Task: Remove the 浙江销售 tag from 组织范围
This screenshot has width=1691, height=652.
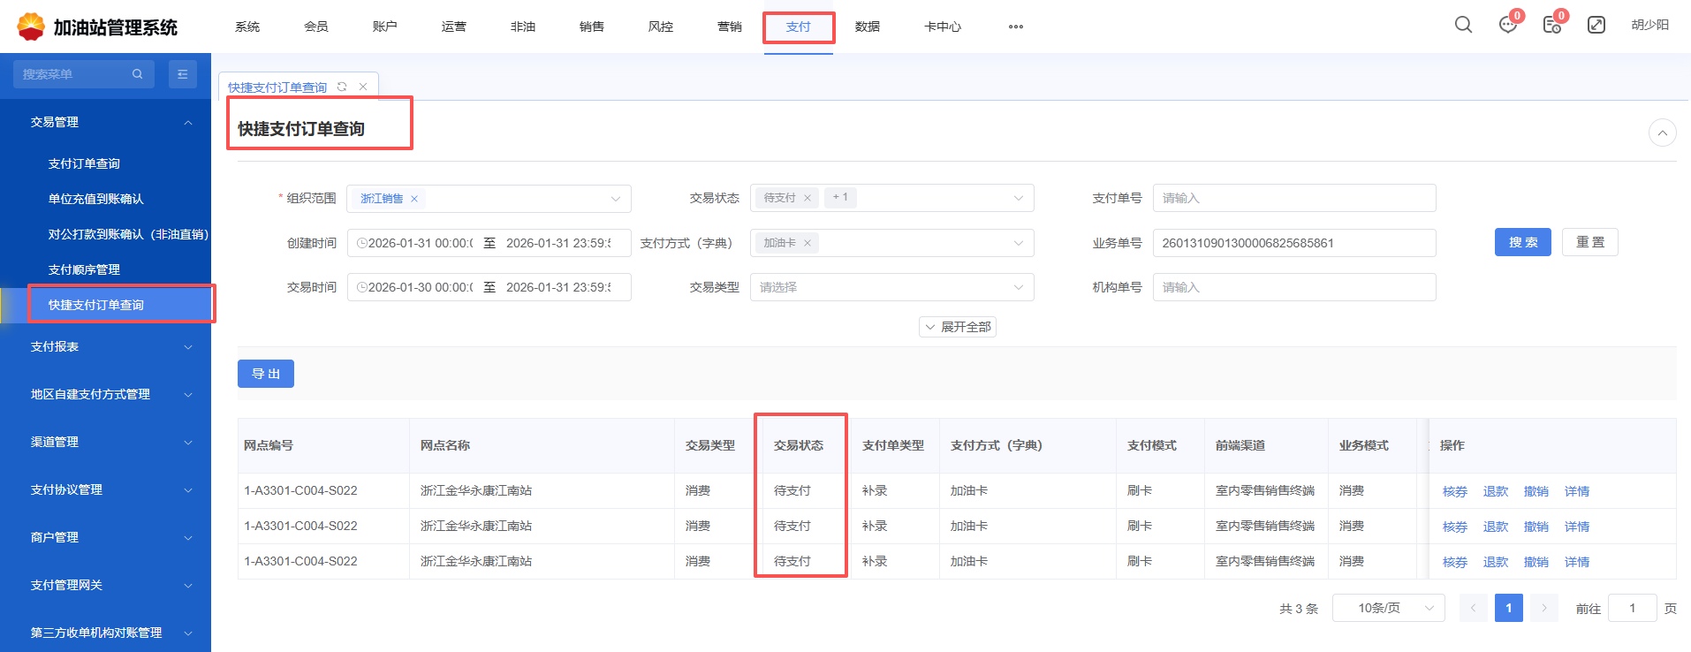Action: tap(414, 199)
